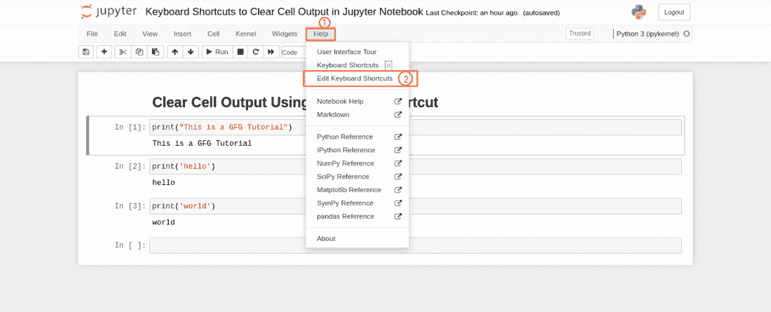Click external link icon beside SymPy Reference
Viewport: 771px width, 312px height.
click(x=398, y=203)
